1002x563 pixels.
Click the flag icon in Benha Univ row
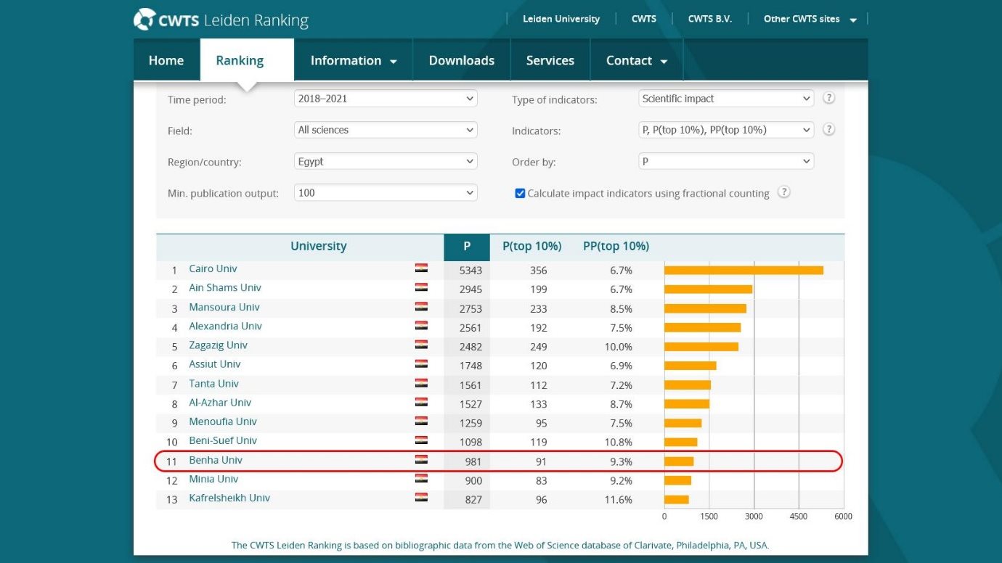(421, 461)
